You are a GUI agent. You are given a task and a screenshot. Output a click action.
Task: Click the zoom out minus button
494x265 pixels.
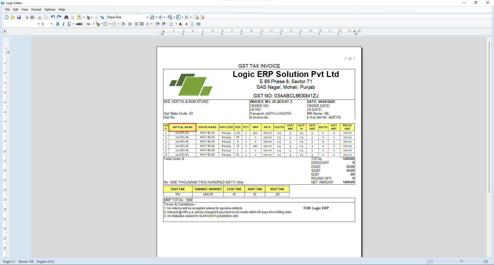[430, 261]
